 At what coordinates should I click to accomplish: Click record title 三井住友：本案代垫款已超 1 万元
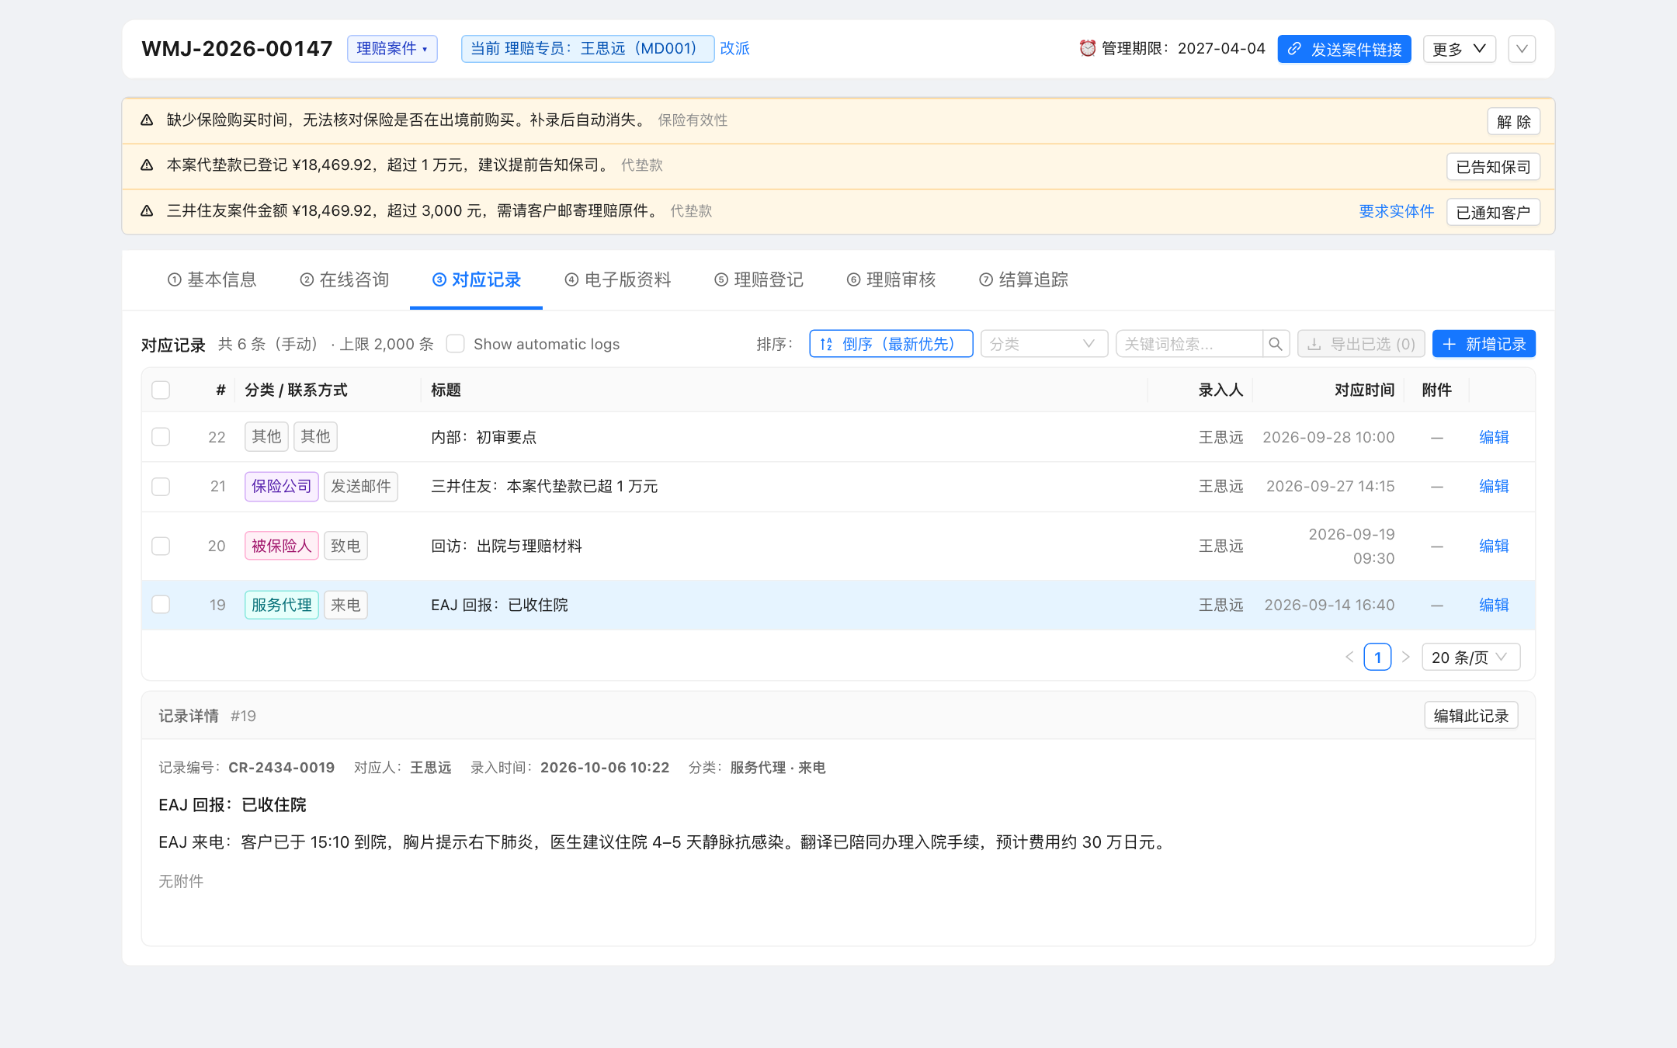click(544, 487)
